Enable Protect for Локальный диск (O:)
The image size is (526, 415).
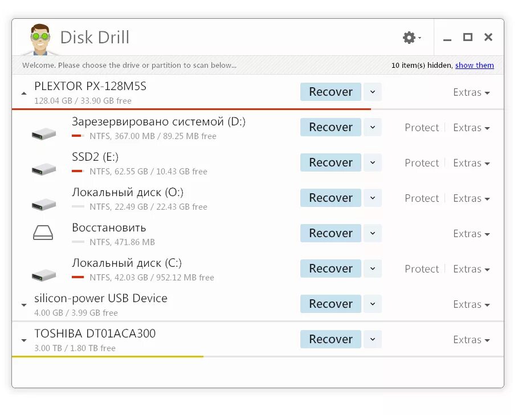coord(422,198)
